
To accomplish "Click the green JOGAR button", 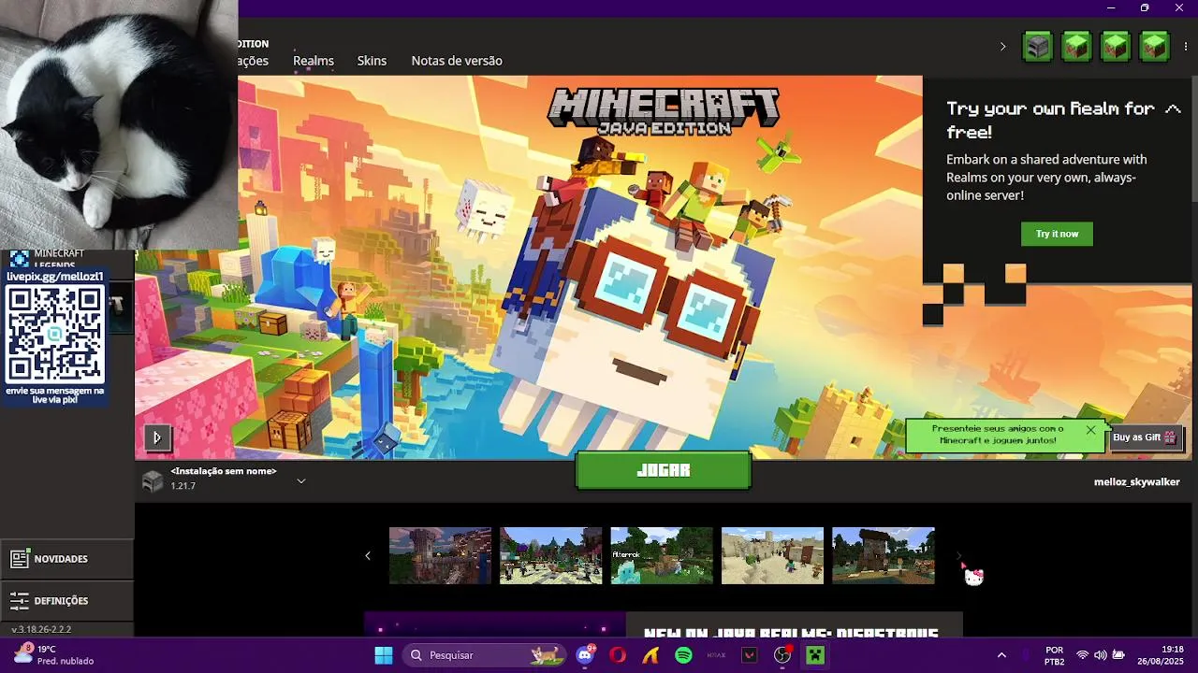I will pyautogui.click(x=663, y=470).
